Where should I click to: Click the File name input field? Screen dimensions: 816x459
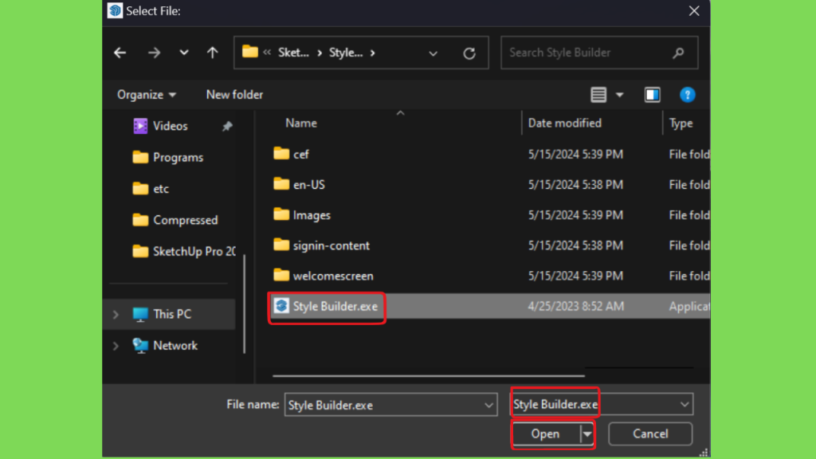click(x=382, y=405)
